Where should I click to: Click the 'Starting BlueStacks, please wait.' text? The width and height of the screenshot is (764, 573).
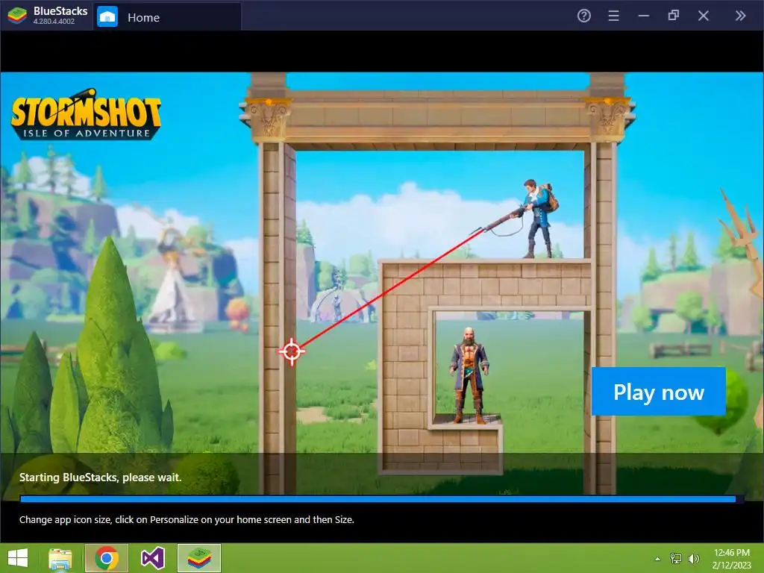click(x=101, y=477)
